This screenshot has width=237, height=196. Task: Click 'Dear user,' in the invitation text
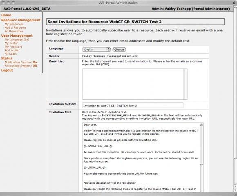coord(90,125)
